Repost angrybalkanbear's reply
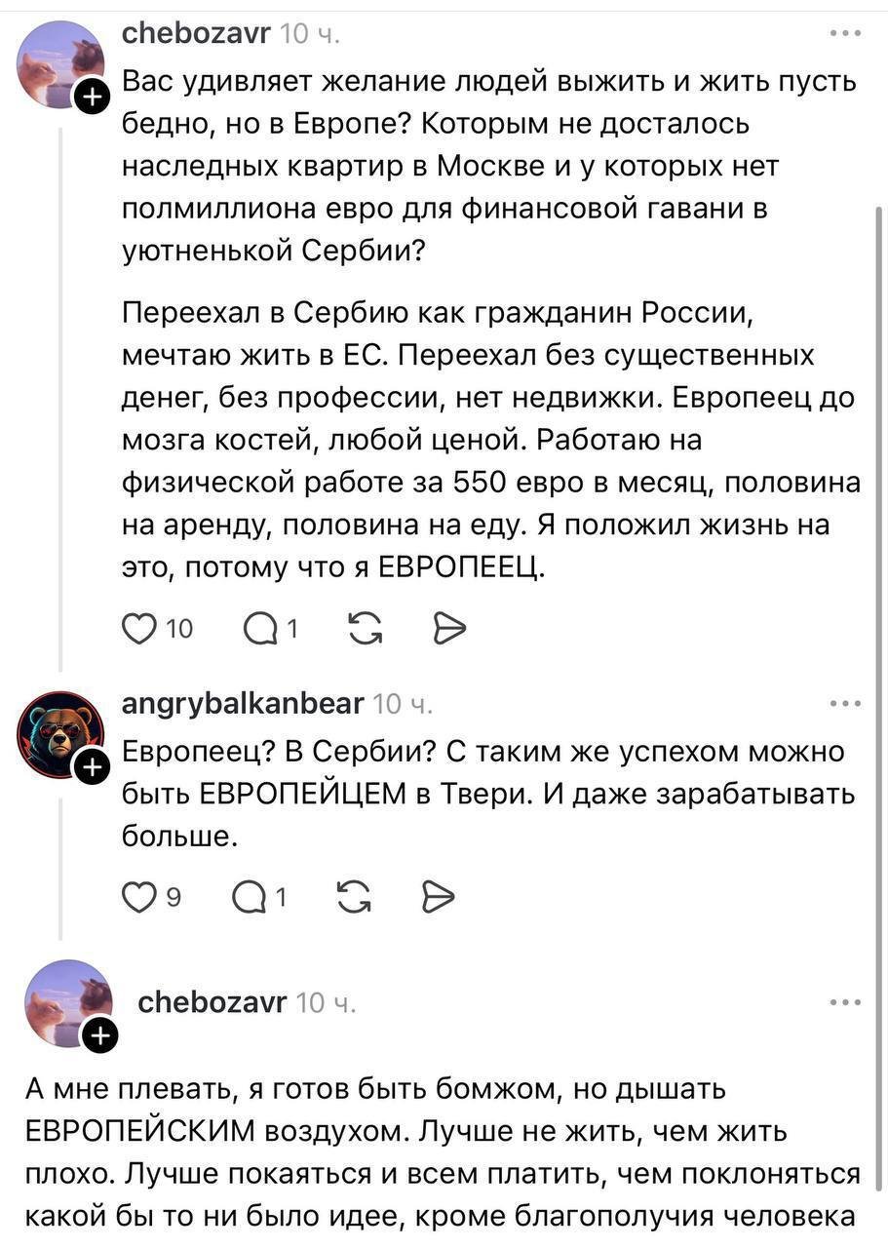The width and height of the screenshot is (888, 1248). point(353,897)
